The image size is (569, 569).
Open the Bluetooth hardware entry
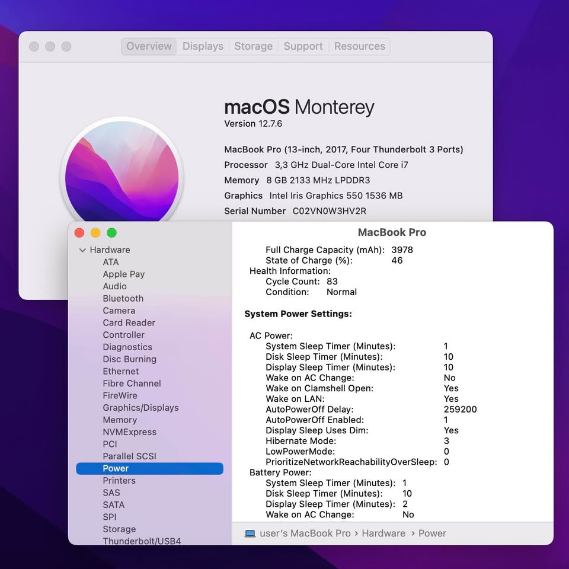pos(123,298)
